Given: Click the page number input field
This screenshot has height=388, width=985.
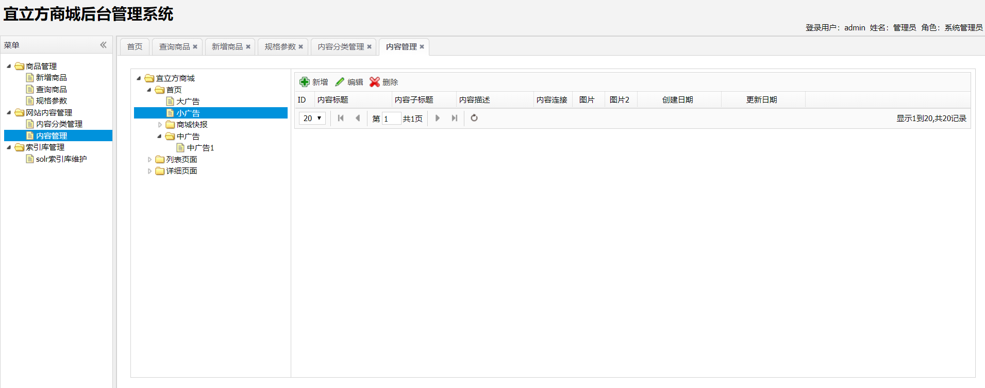Looking at the screenshot, I should (x=391, y=119).
